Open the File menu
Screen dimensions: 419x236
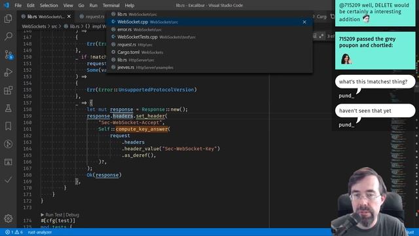[18, 5]
